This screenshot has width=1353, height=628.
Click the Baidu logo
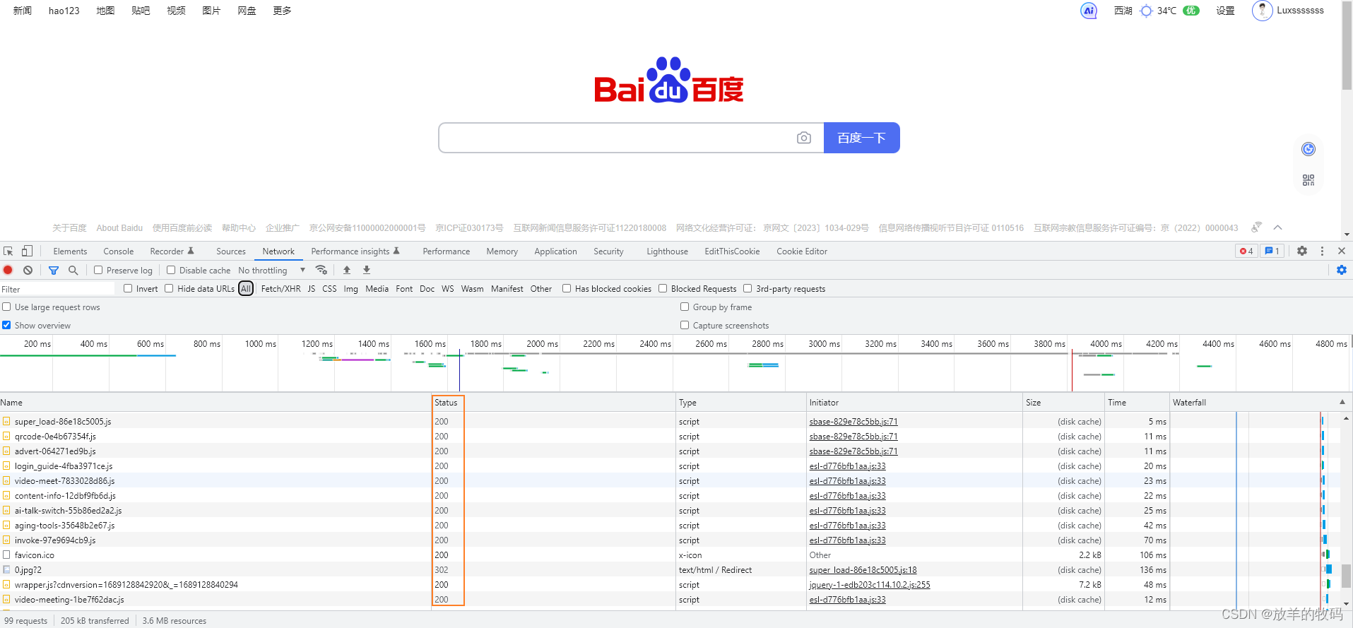(668, 80)
